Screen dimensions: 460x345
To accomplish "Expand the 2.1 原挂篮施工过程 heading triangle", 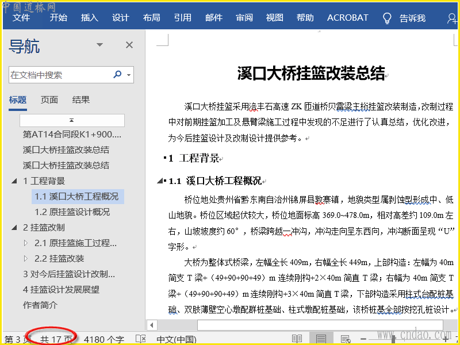I will [x=26, y=243].
